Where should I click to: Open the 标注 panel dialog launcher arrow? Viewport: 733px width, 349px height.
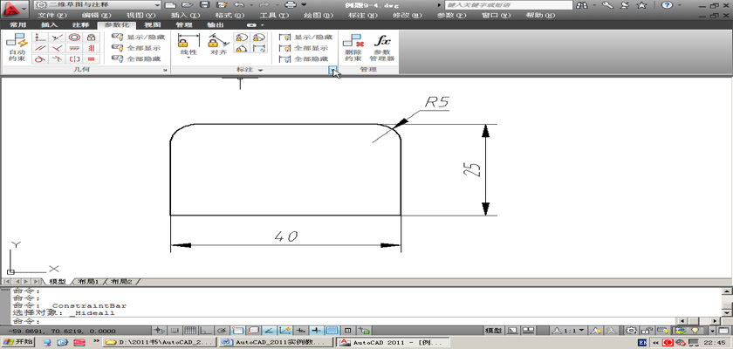tap(332, 70)
